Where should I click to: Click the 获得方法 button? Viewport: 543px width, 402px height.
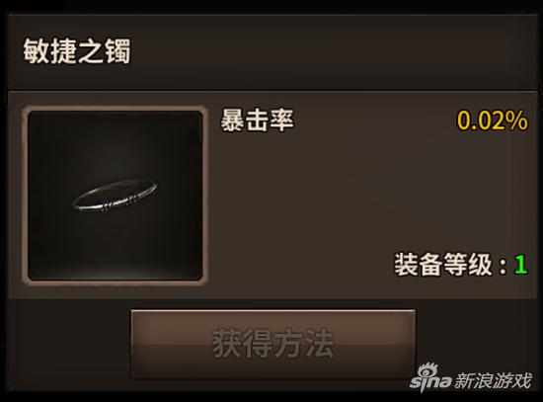(272, 344)
